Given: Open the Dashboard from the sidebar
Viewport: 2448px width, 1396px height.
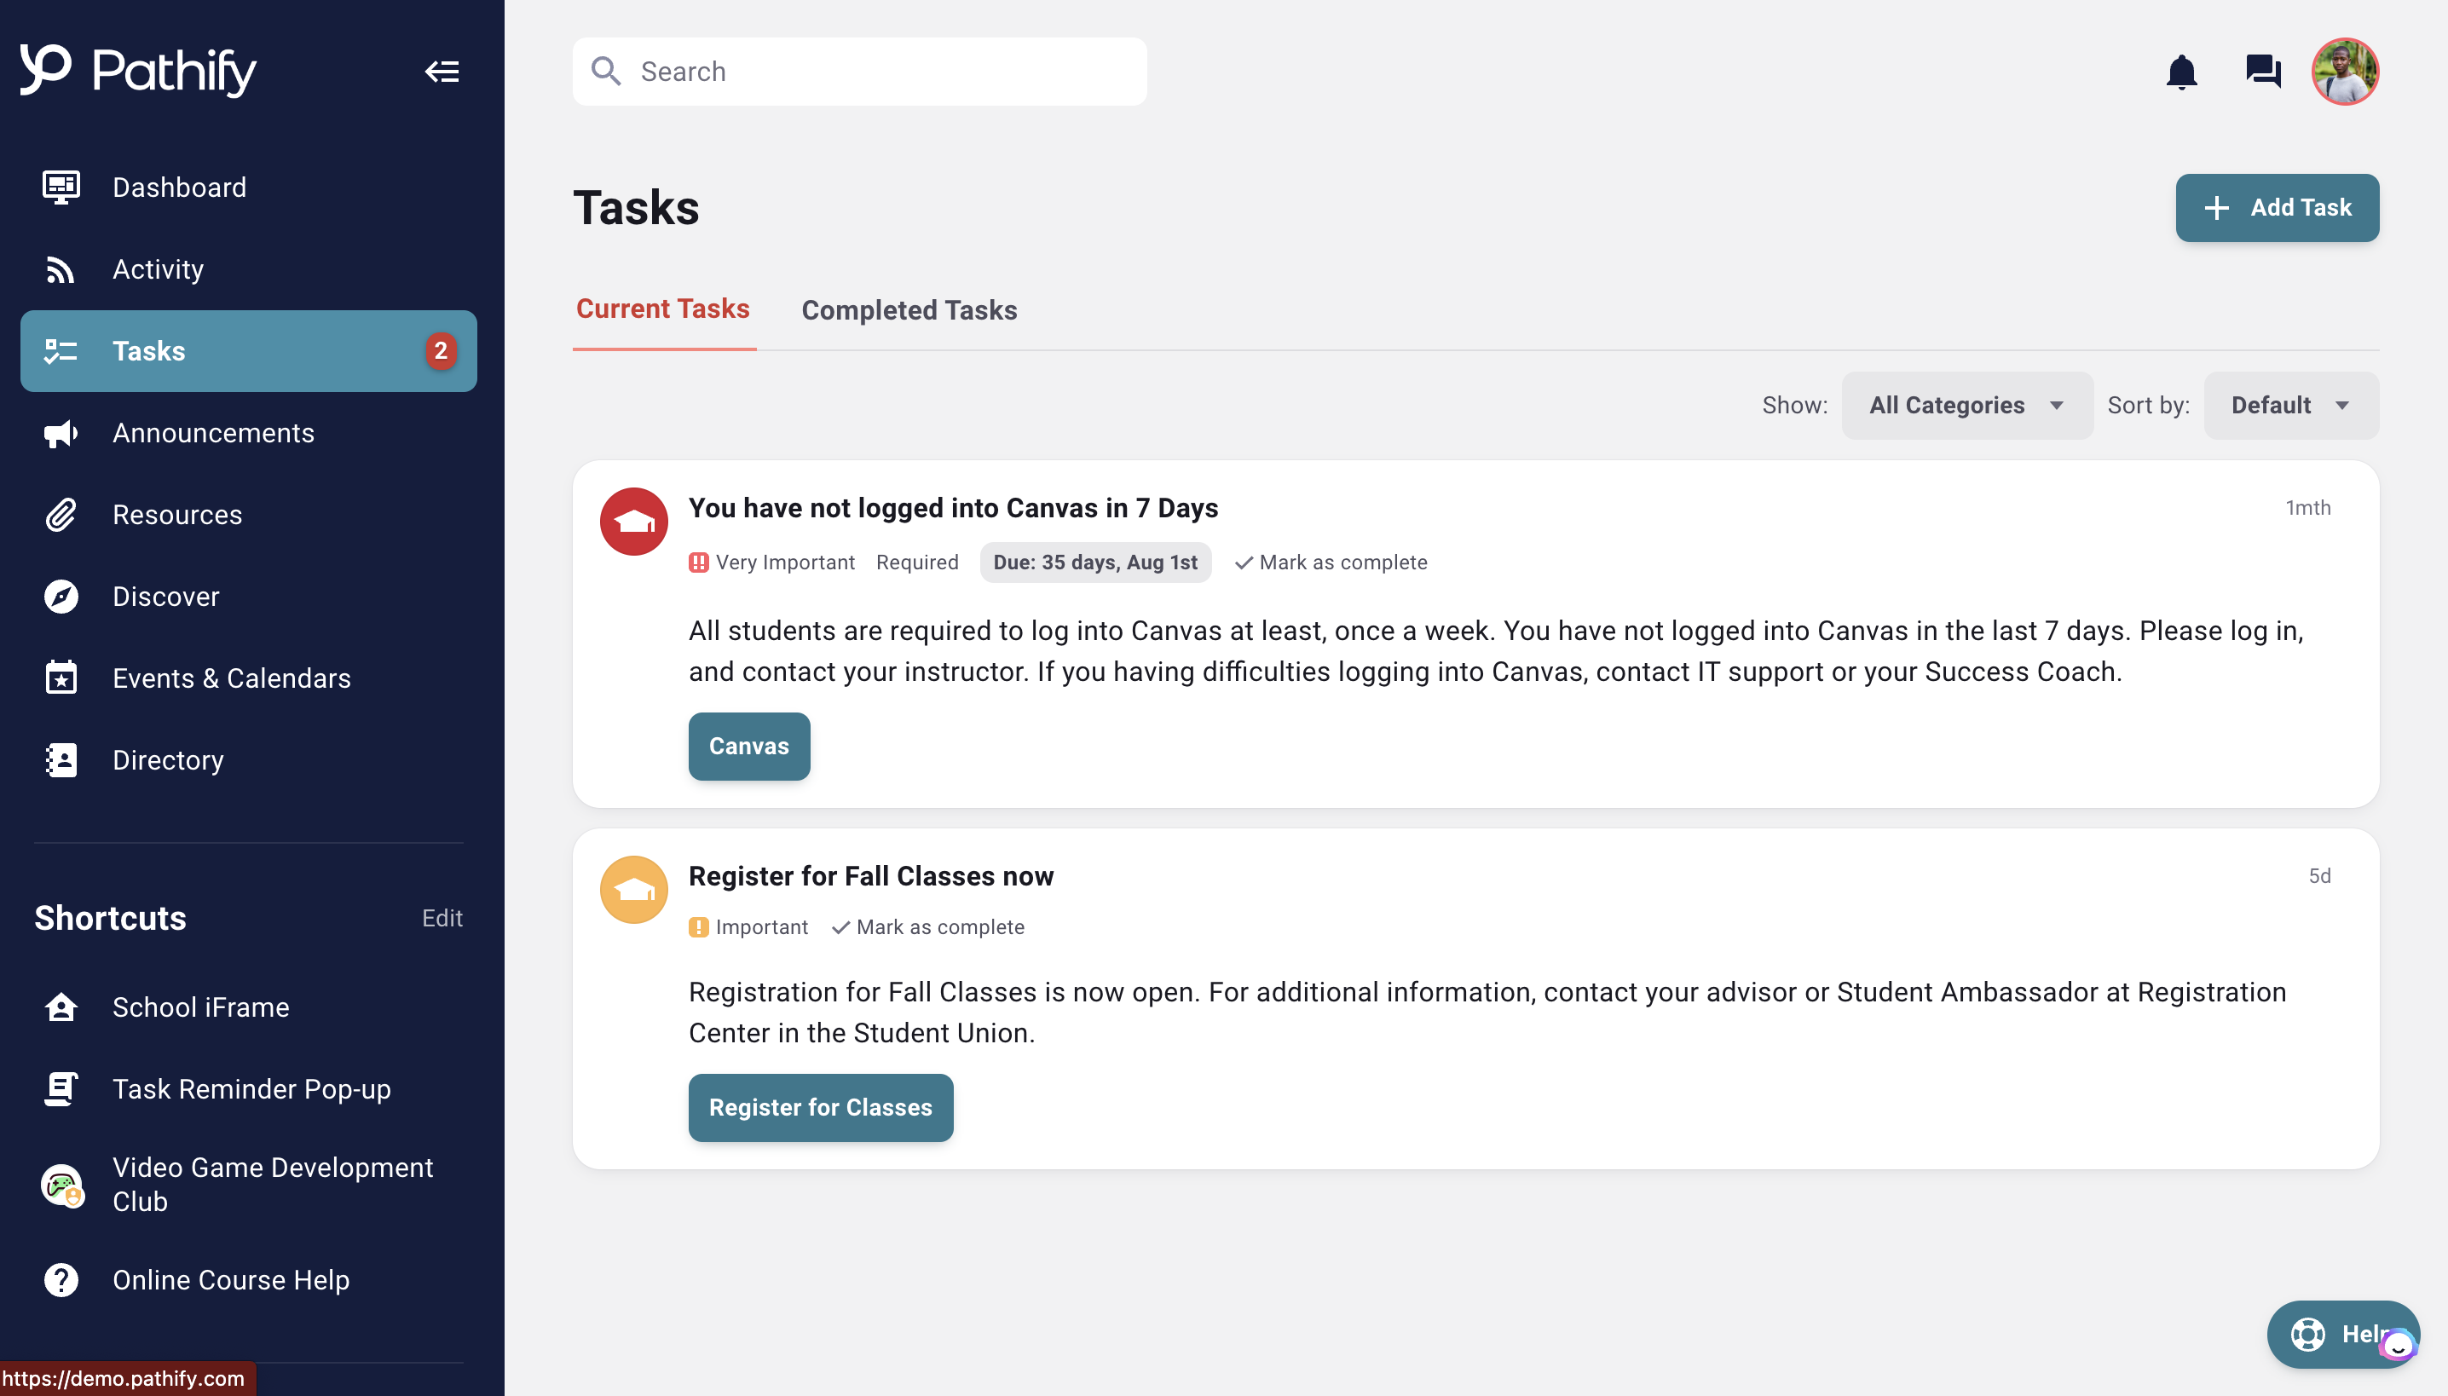Looking at the screenshot, I should pos(180,187).
